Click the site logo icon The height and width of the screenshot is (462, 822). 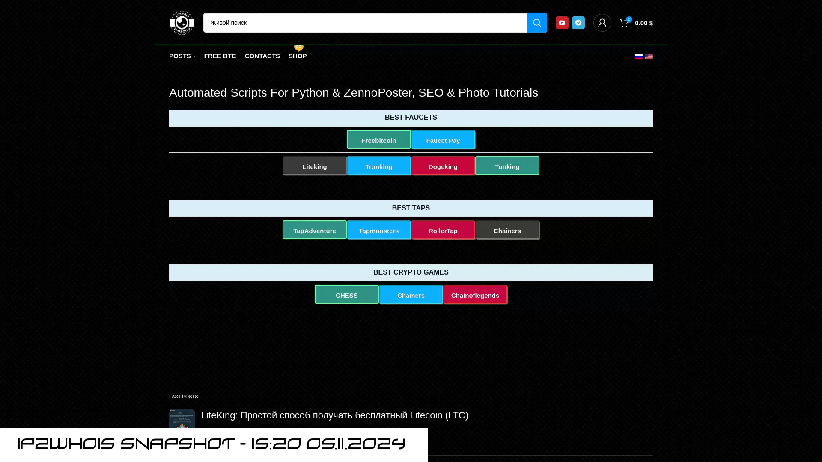tap(181, 23)
